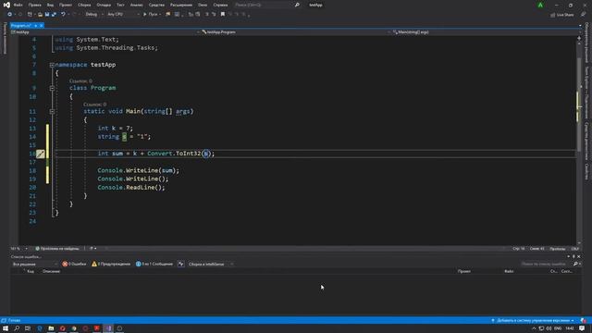Screen dimensions: 592x333
Task: Click the code line 'int k = 7;'
Action: 115,129
